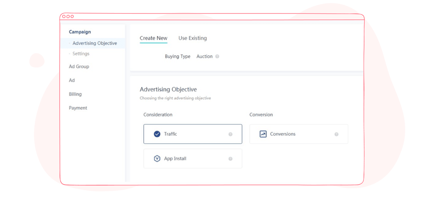Select the App Install objective option
The image size is (424, 198).
pyautogui.click(x=193, y=159)
